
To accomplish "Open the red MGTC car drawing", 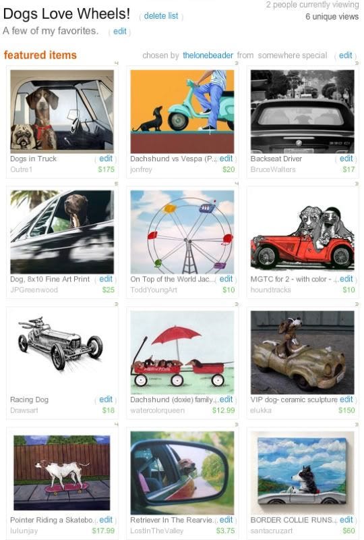I will coord(302,238).
